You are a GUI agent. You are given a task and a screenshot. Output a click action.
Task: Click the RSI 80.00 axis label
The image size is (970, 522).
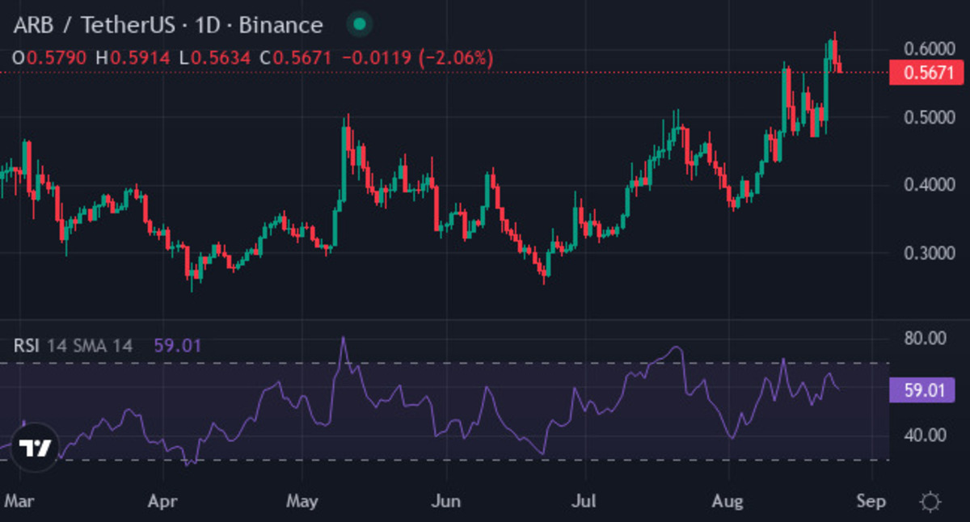pos(925,338)
